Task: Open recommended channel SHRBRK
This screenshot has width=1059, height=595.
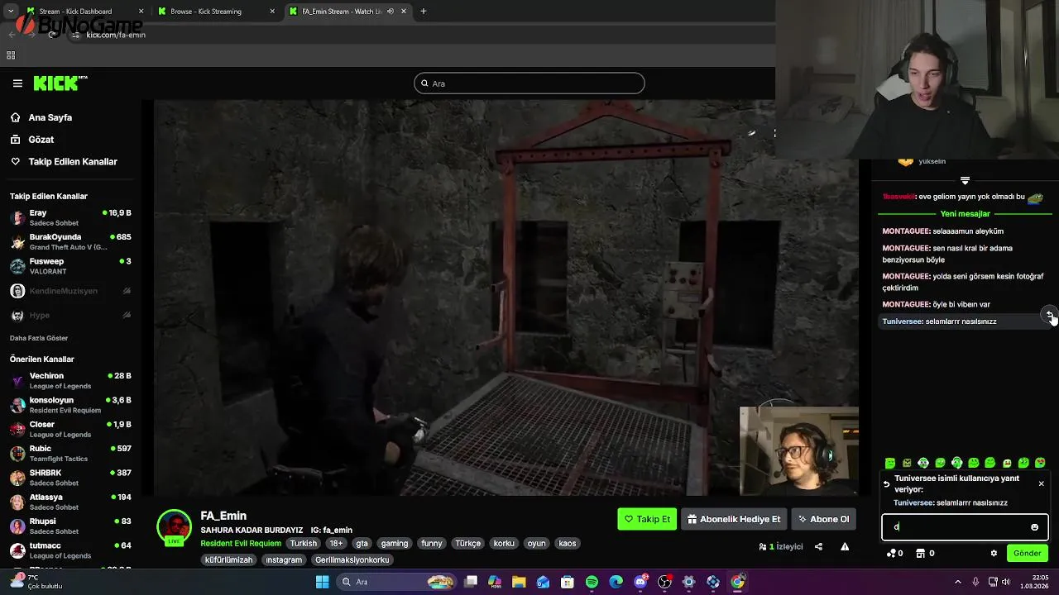Action: coord(70,477)
